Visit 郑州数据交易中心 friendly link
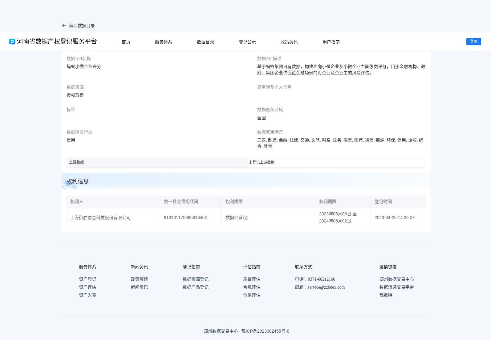Screen dimensions: 491x340 pyautogui.click(x=397, y=279)
